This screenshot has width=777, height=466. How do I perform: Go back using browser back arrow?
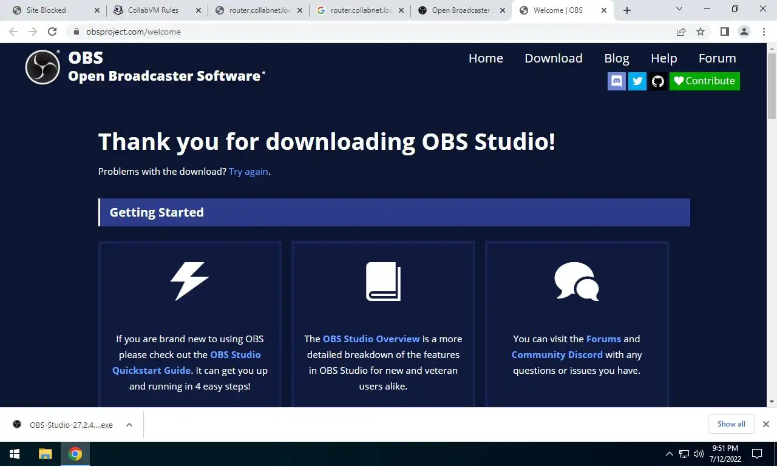click(13, 32)
